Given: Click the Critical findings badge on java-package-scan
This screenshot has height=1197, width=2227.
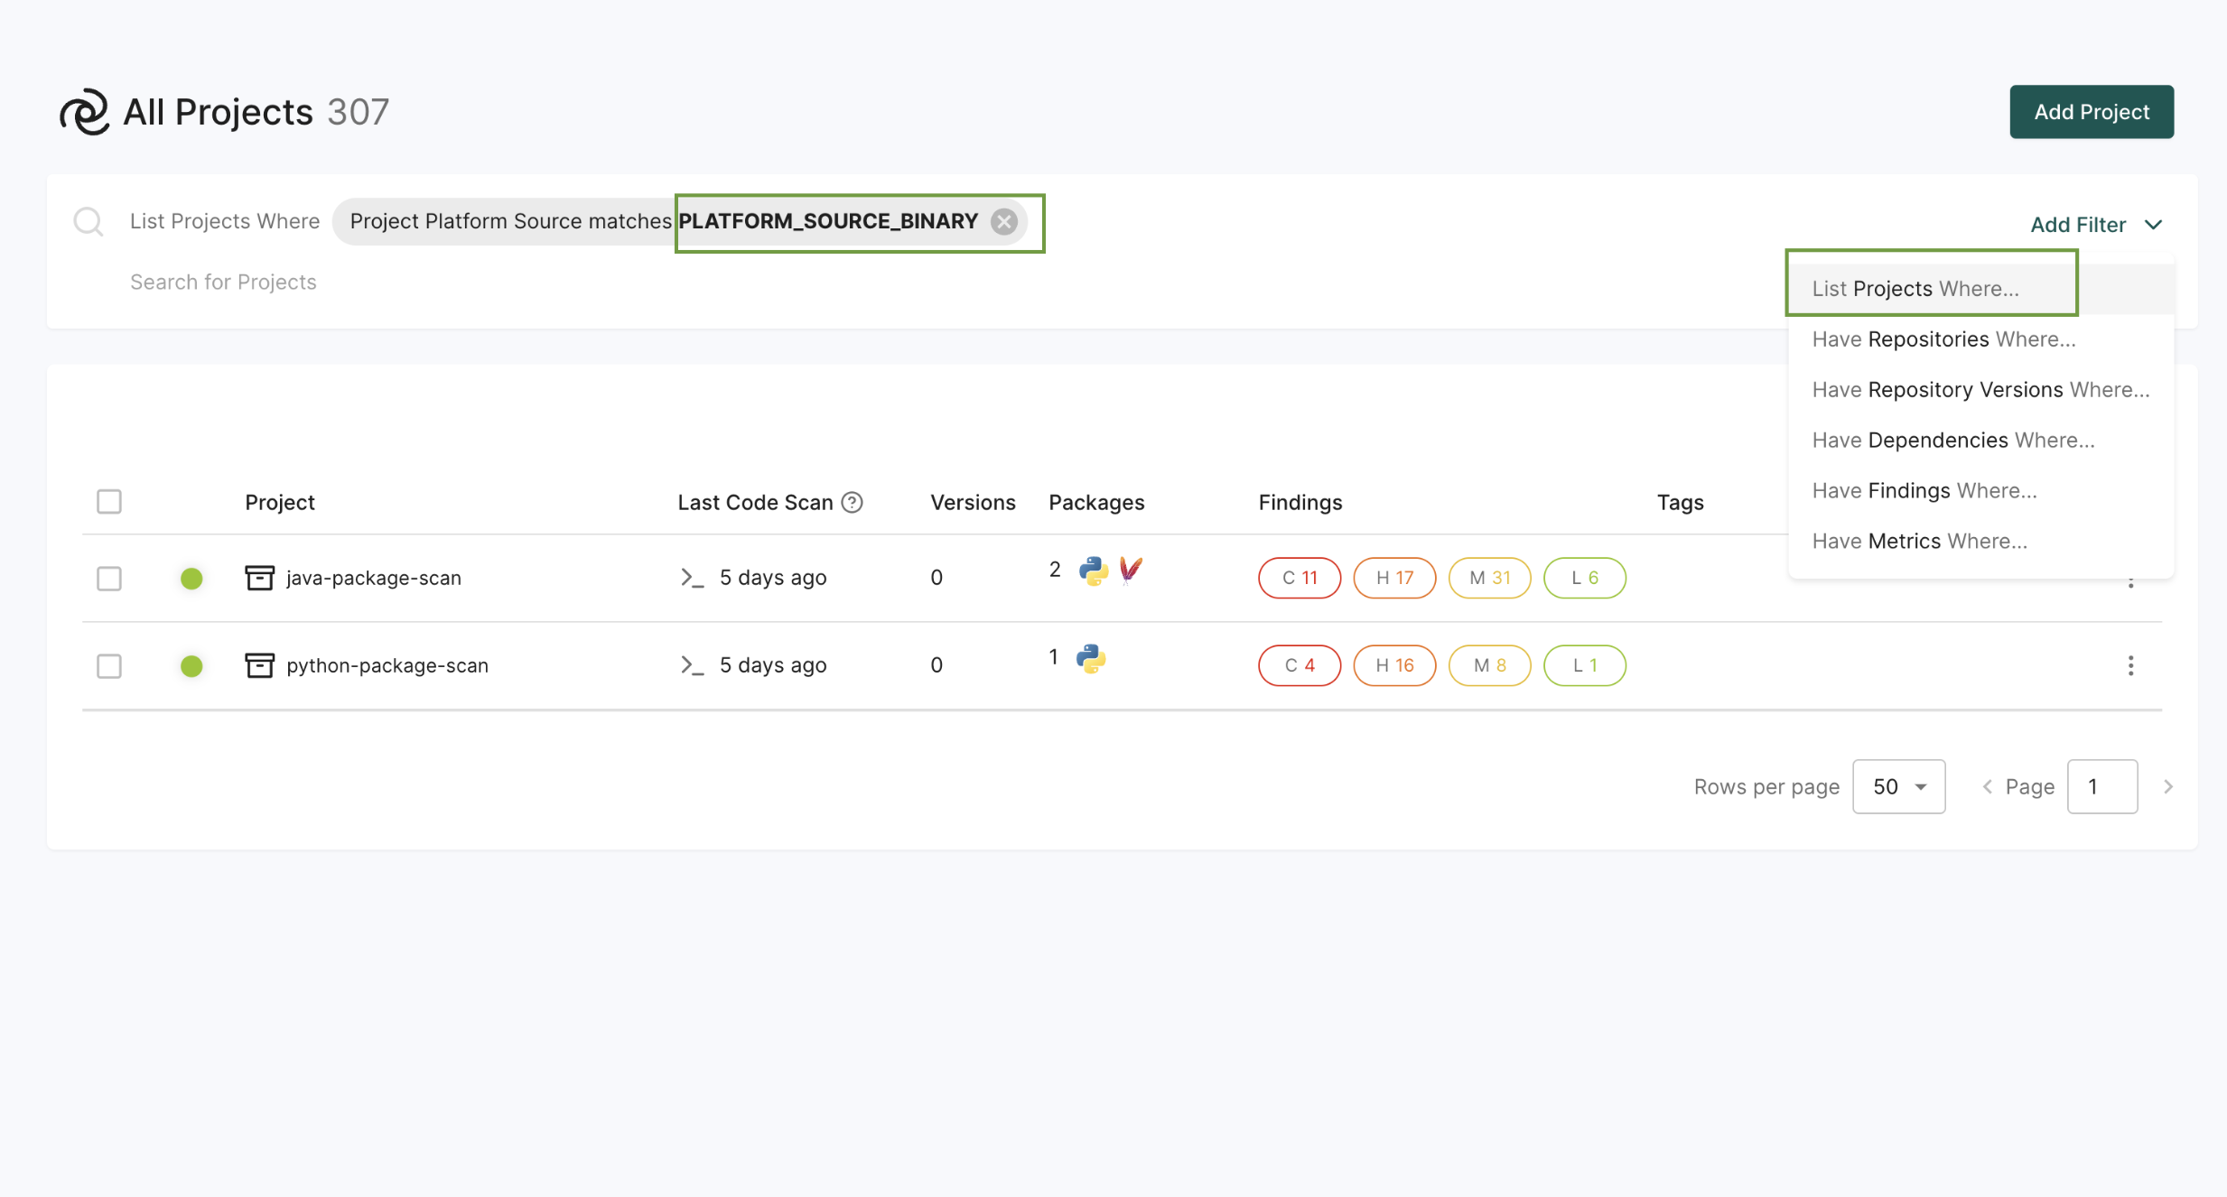Looking at the screenshot, I should [x=1300, y=578].
